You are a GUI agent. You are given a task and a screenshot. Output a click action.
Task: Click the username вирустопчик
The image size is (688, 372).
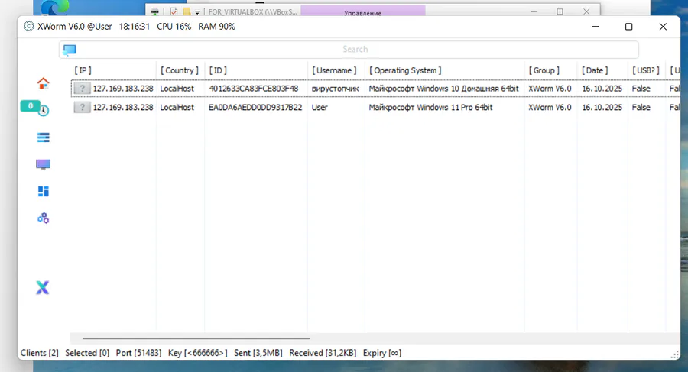[x=336, y=89]
